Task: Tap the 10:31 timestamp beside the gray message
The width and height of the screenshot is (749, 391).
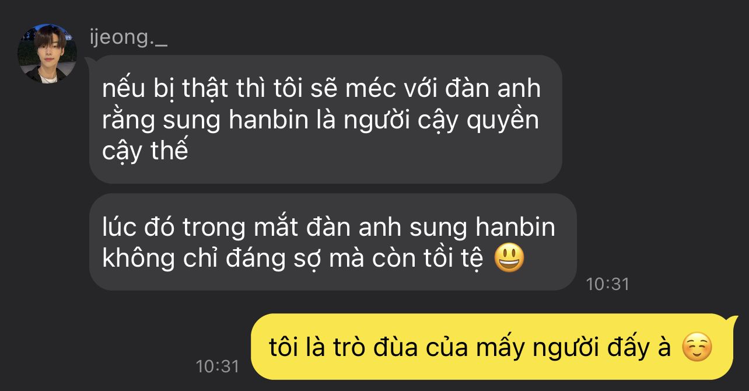Action: [x=607, y=284]
